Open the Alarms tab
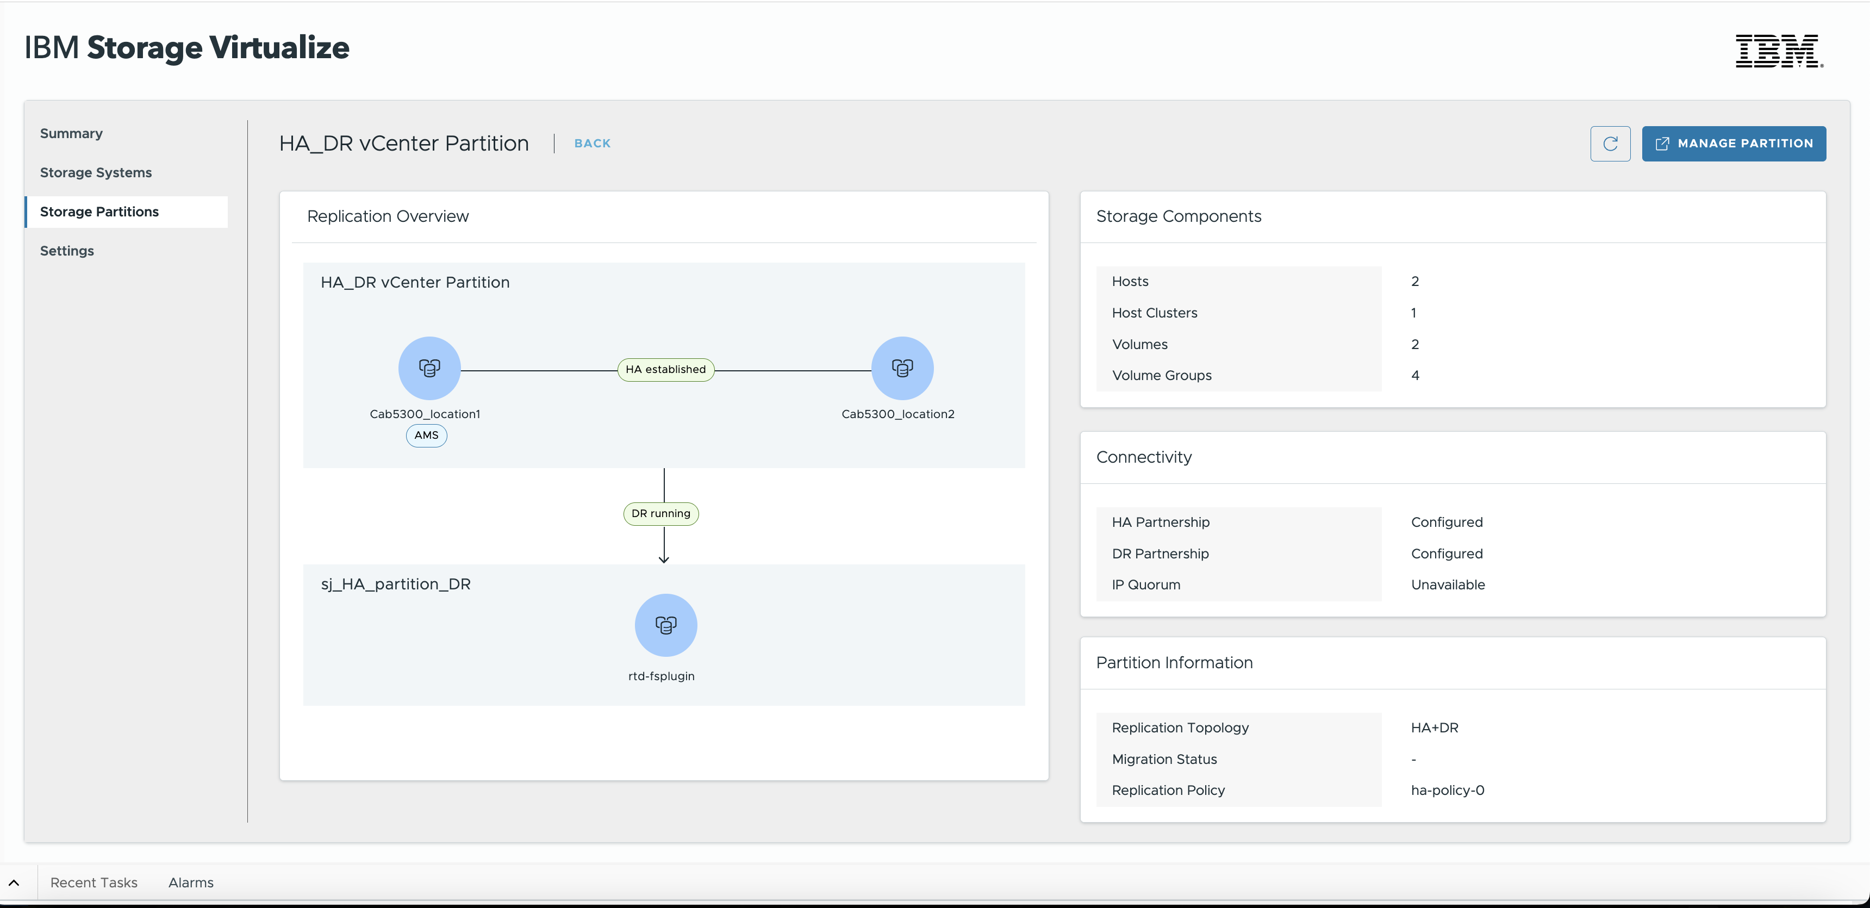 pos(191,882)
